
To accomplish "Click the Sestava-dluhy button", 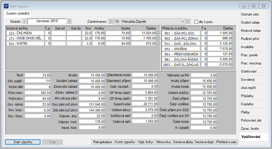I will click(183, 142).
